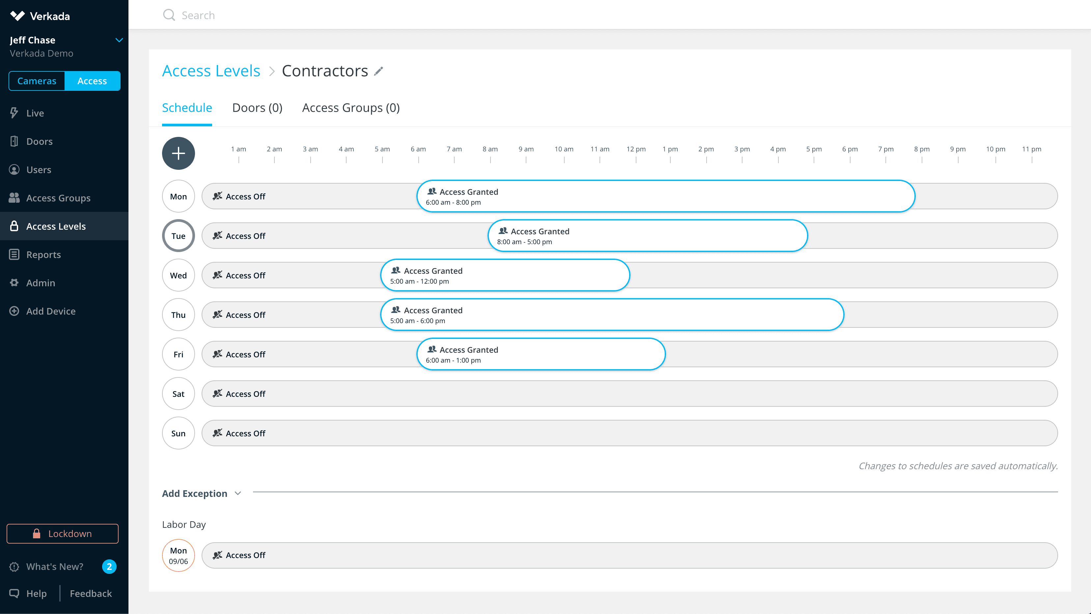Switch to the Cameras view toggle

point(37,80)
